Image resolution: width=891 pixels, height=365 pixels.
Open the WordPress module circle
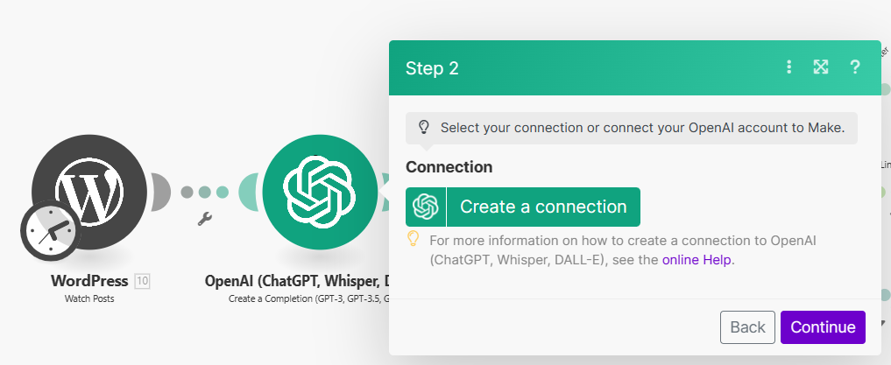click(x=89, y=193)
